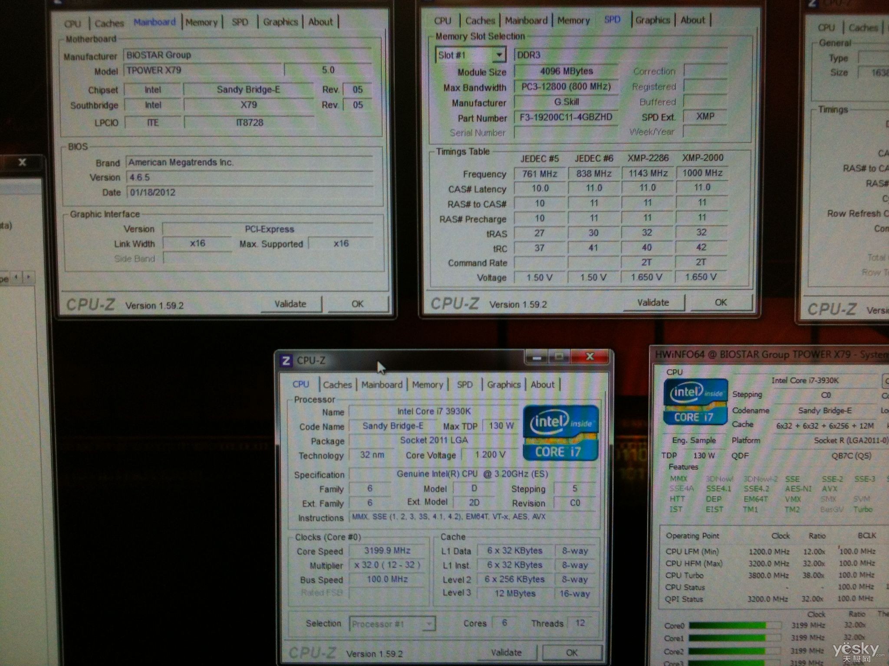Open SPD tab in Mainboard CPU-Z window

pyautogui.click(x=240, y=22)
